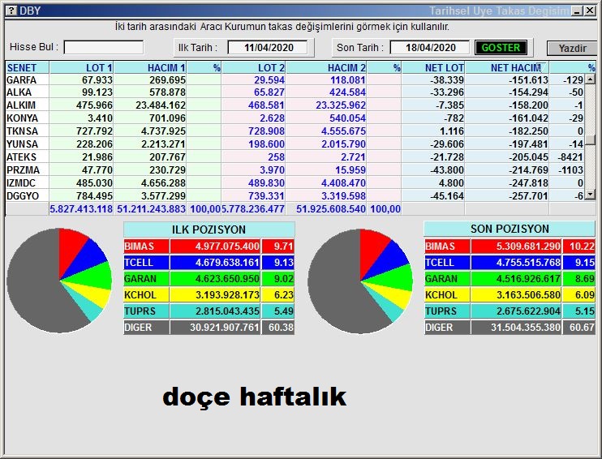Click the Yazdir print button
The image size is (602, 459).
[x=572, y=49]
